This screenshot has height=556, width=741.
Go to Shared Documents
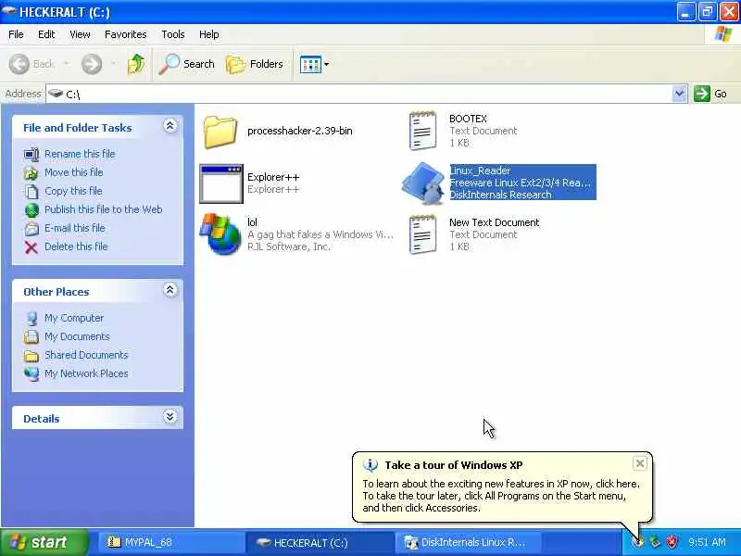86,355
